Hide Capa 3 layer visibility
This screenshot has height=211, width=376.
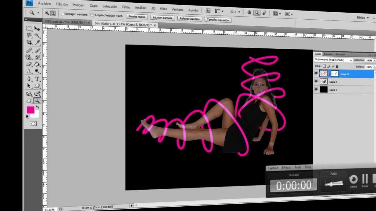coord(316,74)
